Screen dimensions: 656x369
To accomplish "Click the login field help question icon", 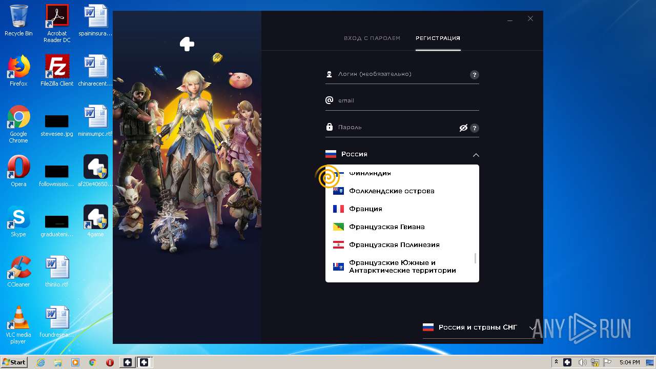I will (475, 75).
